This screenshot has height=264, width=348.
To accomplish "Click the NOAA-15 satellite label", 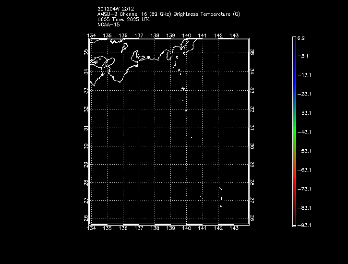I will (x=108, y=24).
